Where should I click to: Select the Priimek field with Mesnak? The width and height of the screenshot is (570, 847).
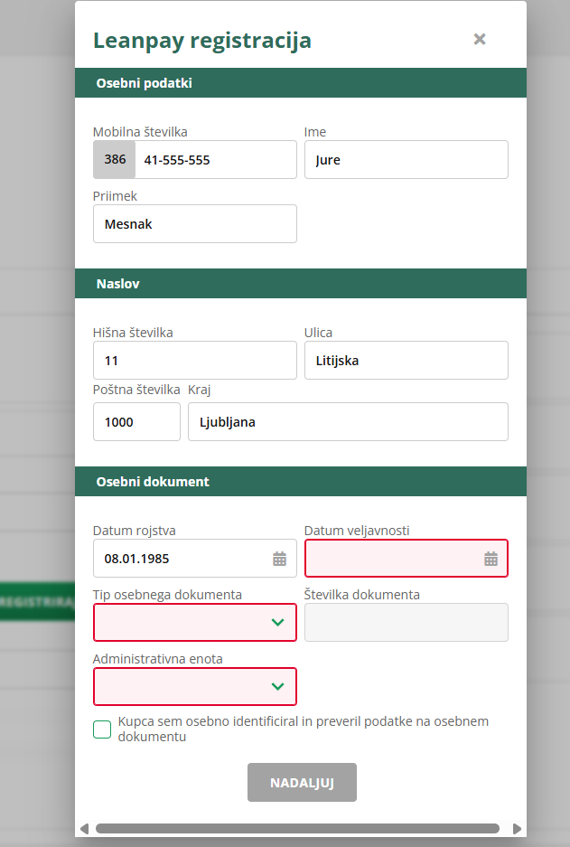195,224
